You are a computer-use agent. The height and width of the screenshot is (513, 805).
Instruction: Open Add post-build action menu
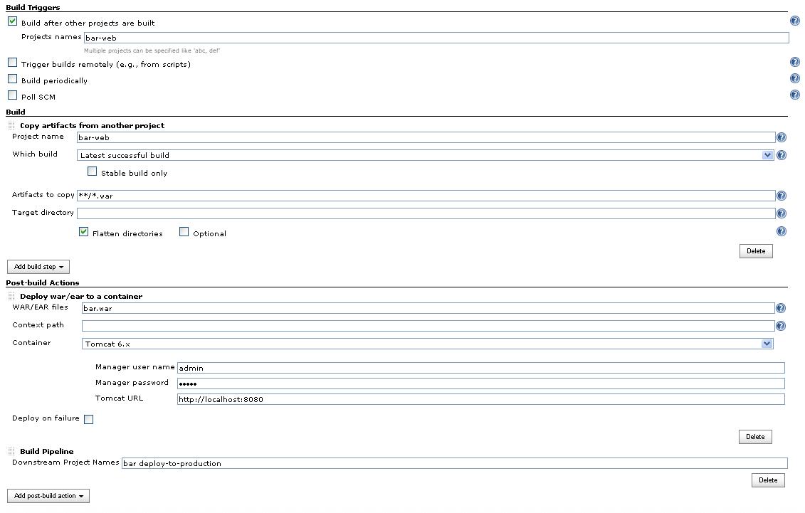tap(48, 496)
